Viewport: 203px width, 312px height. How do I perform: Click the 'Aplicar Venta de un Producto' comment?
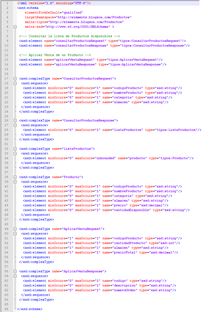click(x=55, y=55)
